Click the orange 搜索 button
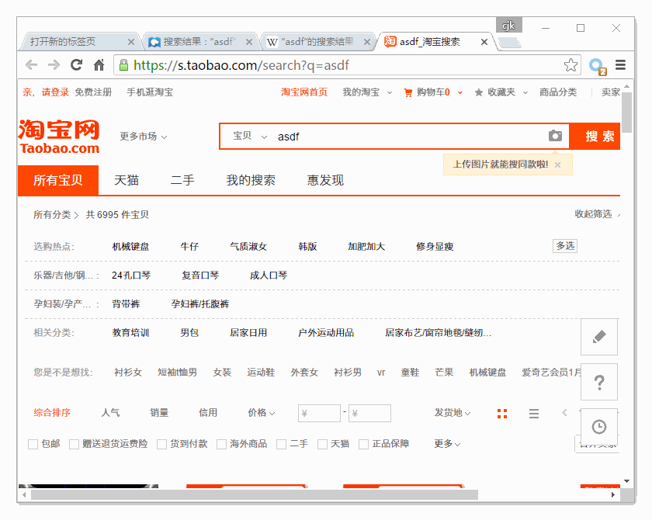 pos(595,136)
